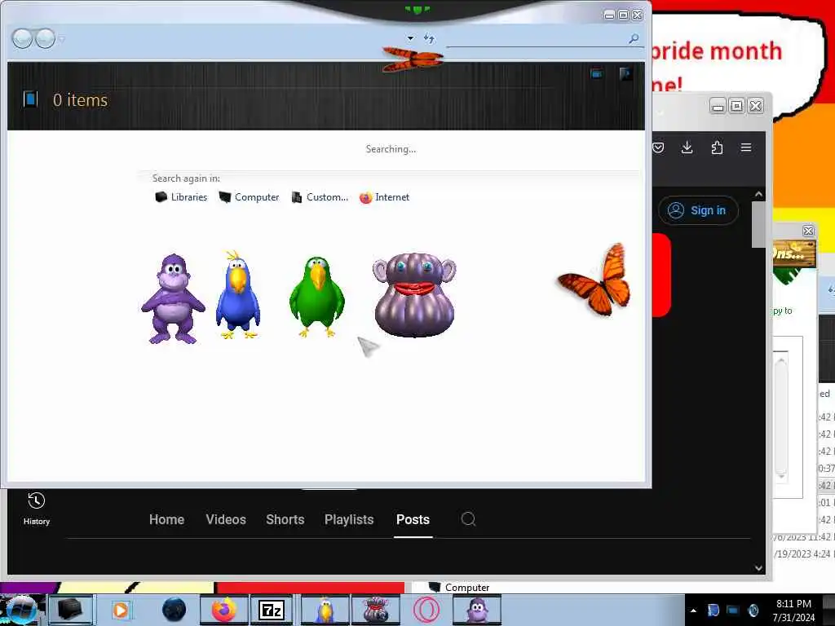
Task: Click the blue parrot character
Action: point(238,294)
